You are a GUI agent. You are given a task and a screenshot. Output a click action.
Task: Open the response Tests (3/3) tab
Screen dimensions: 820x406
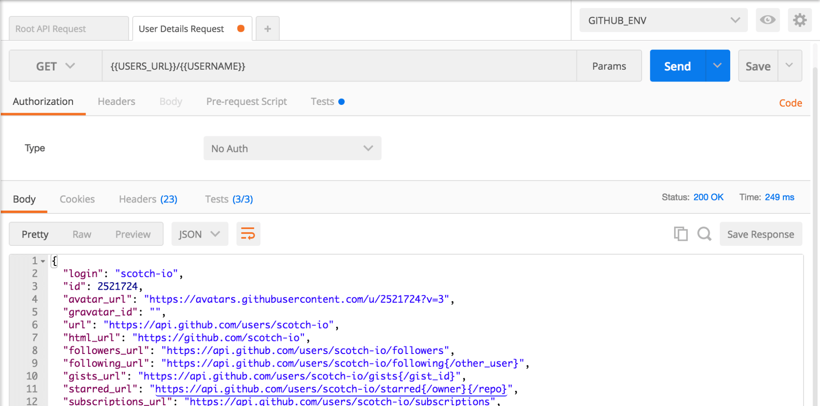tap(229, 199)
